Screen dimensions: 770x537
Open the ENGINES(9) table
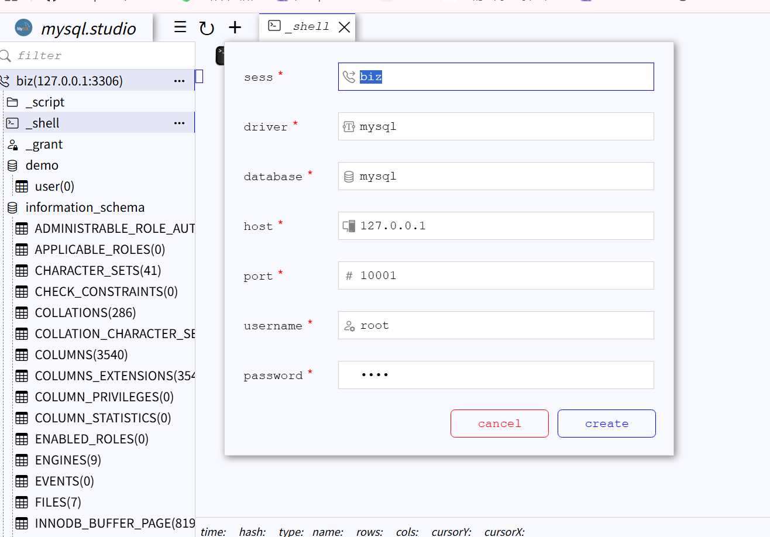[x=68, y=460]
